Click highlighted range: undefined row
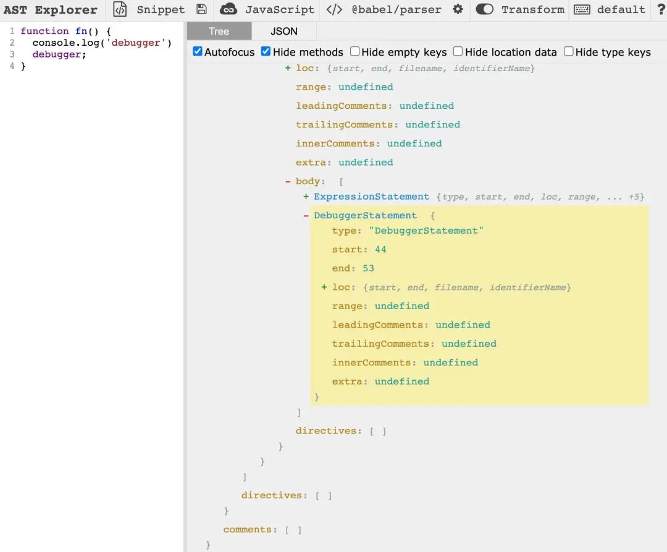 [x=380, y=306]
